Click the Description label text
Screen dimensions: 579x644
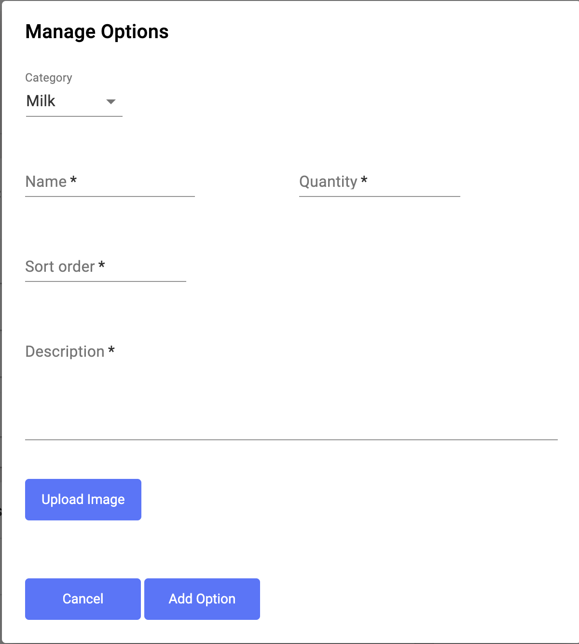coord(65,351)
